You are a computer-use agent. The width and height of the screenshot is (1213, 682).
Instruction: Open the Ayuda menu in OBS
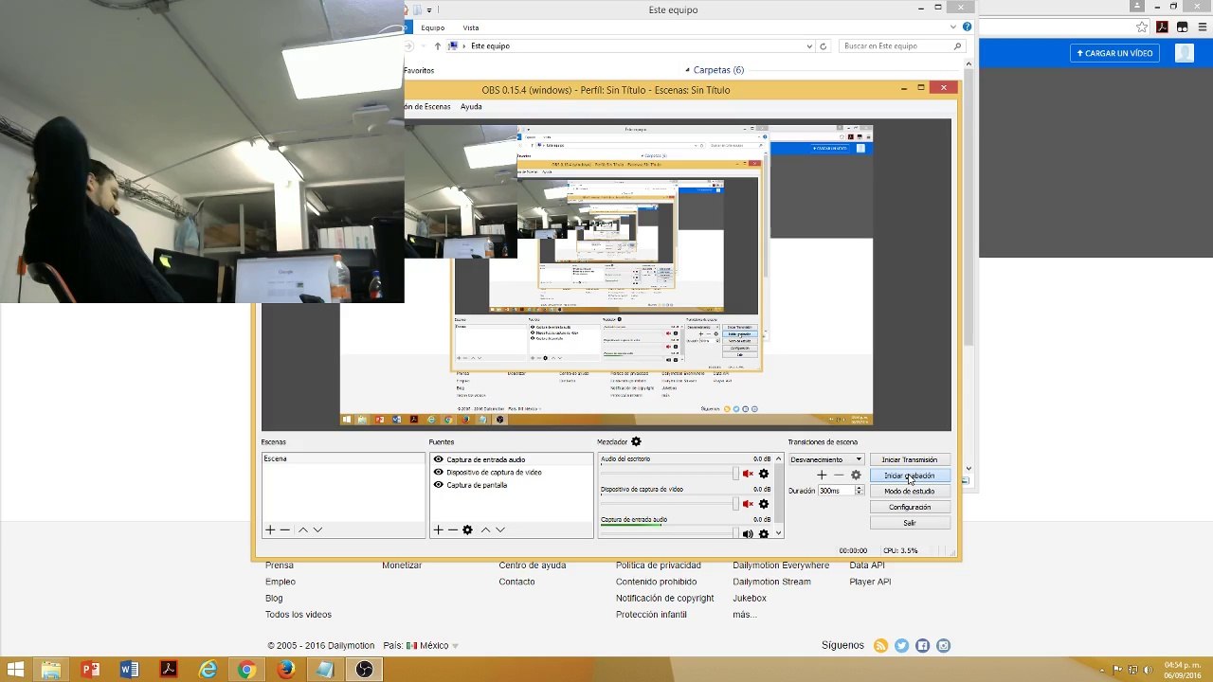pyautogui.click(x=471, y=107)
